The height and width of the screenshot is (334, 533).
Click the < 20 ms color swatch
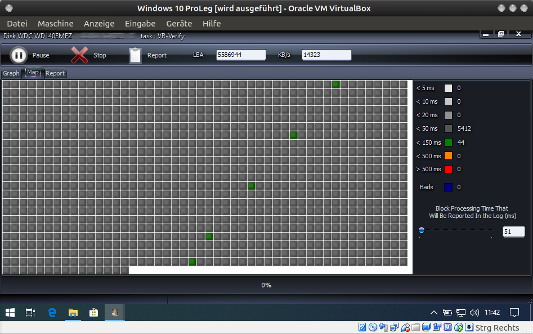point(449,115)
